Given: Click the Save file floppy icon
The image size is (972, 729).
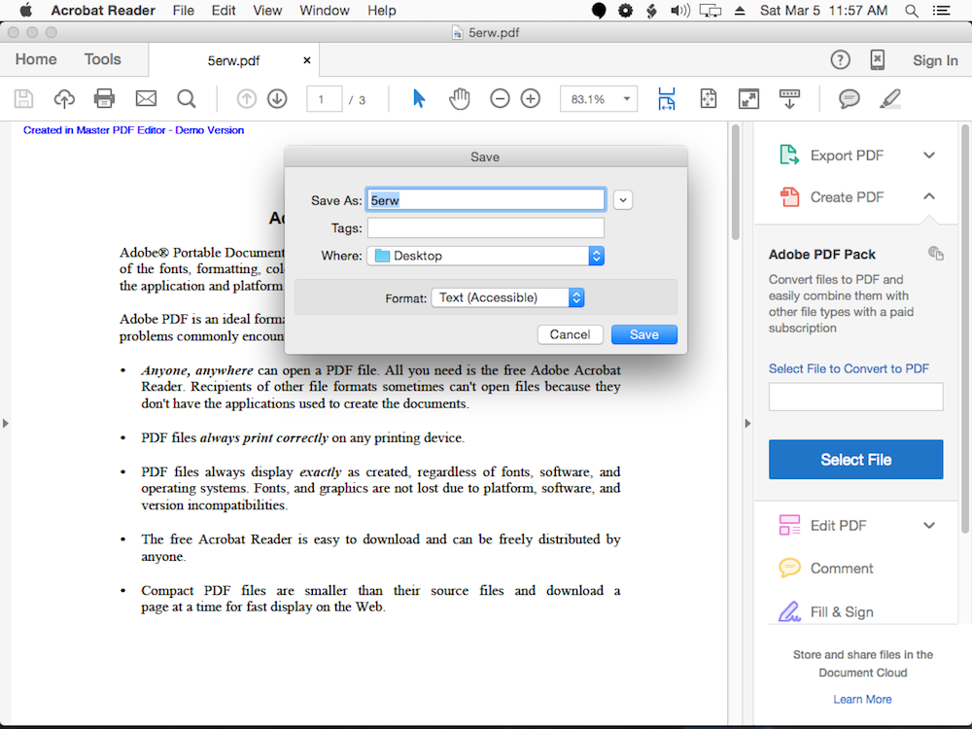Looking at the screenshot, I should 23,98.
